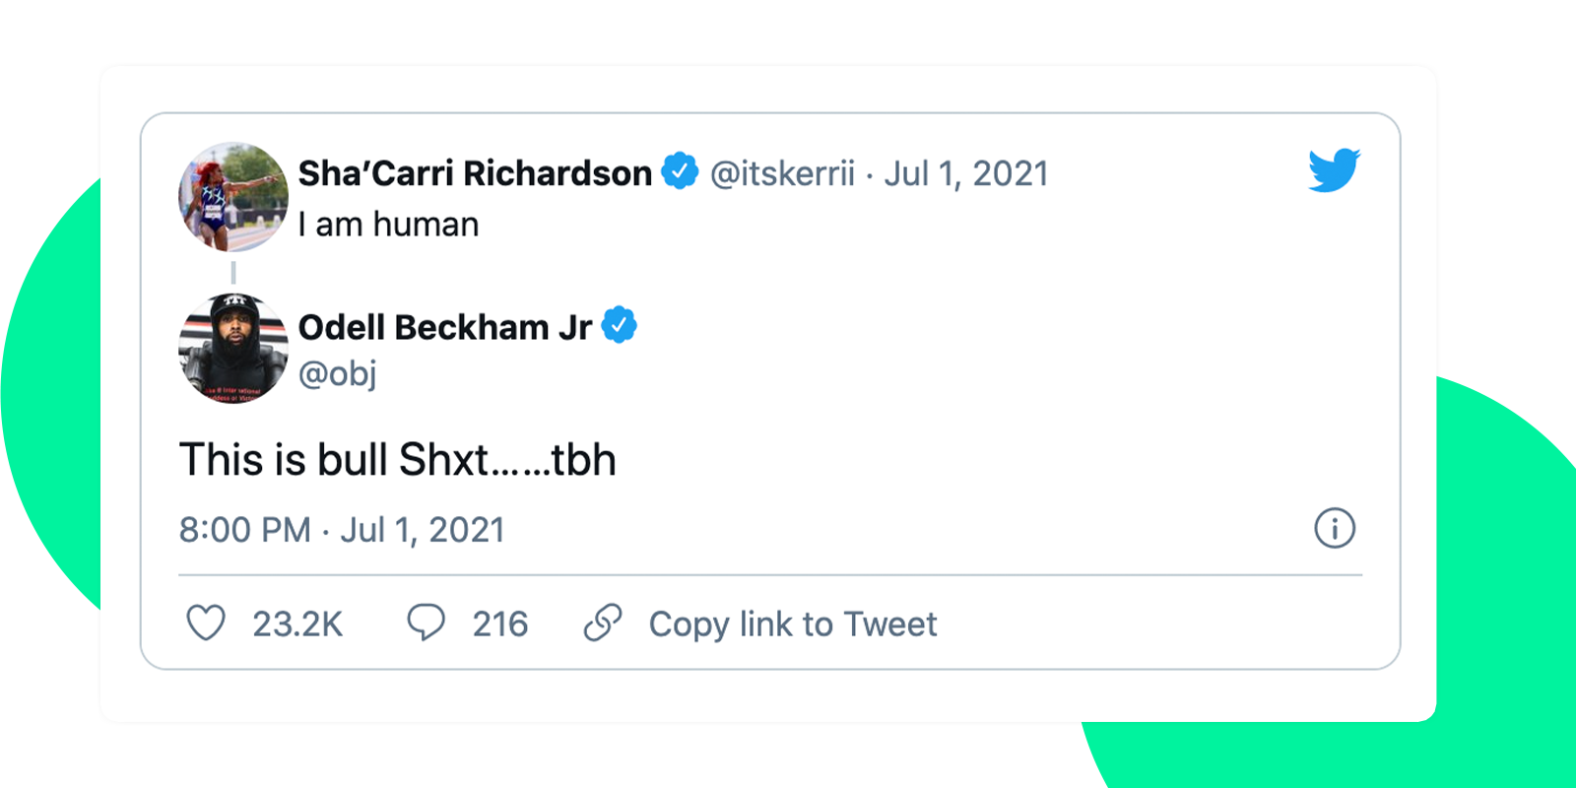The height and width of the screenshot is (788, 1576).
Task: Click the Odell Beckham Jr name
Action: click(x=445, y=327)
